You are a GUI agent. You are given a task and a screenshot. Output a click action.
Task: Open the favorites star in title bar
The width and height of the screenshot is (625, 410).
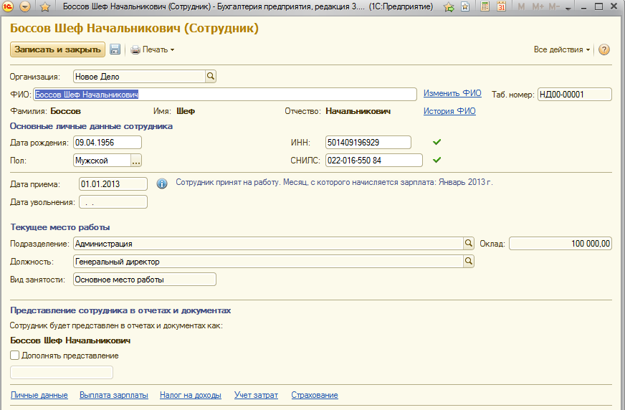pyautogui.click(x=45, y=6)
